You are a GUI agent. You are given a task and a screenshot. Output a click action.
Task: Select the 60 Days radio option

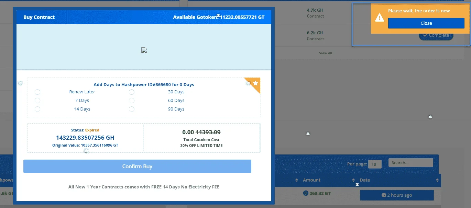pyautogui.click(x=131, y=101)
